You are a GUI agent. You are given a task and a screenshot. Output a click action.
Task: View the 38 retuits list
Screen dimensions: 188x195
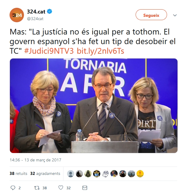(x=18, y=173)
